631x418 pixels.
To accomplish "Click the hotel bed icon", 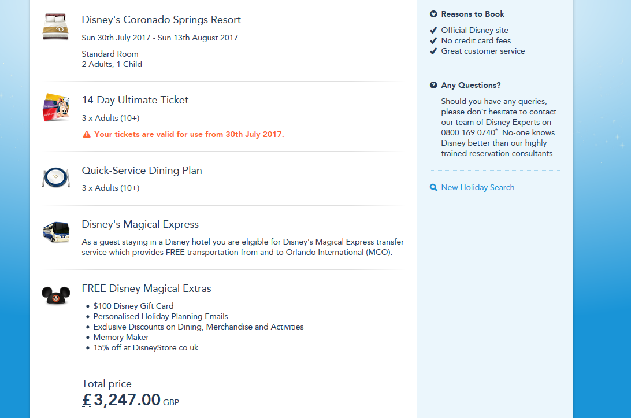I will [55, 27].
